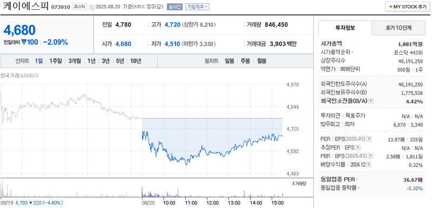
Task: Open the 시가총액순위 link
Action: 336,52
